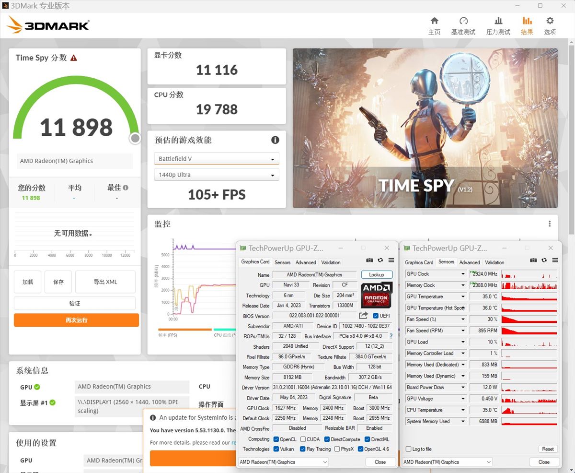The height and width of the screenshot is (473, 575).
Task: Open the 1440p Ultra preset dropdown
Action: point(216,174)
